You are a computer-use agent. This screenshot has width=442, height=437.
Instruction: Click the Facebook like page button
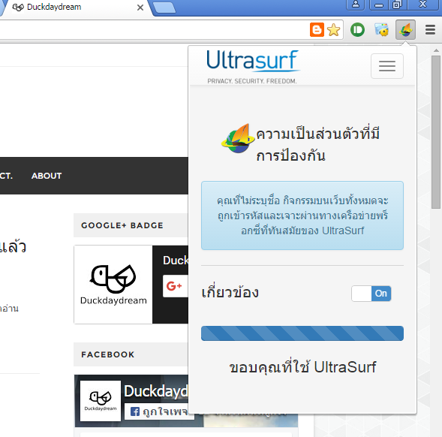tap(160, 411)
